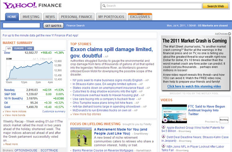Click the Customize summary link

[x=54, y=111]
